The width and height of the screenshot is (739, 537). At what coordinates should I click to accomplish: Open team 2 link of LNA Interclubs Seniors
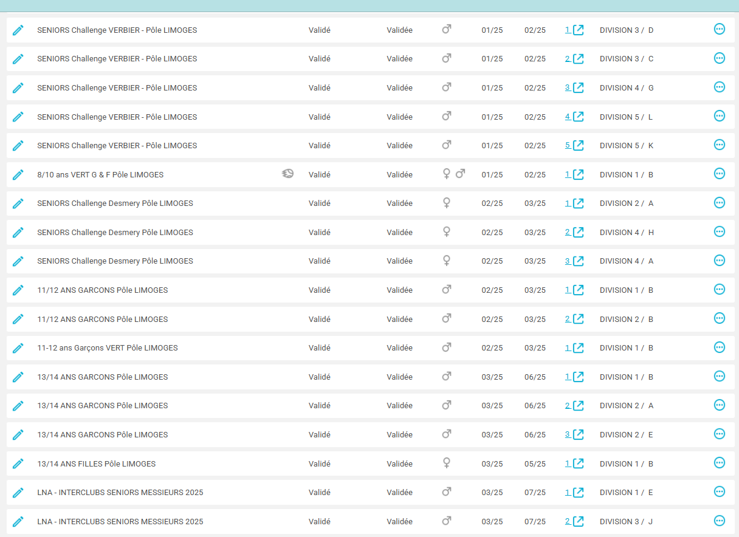point(574,522)
